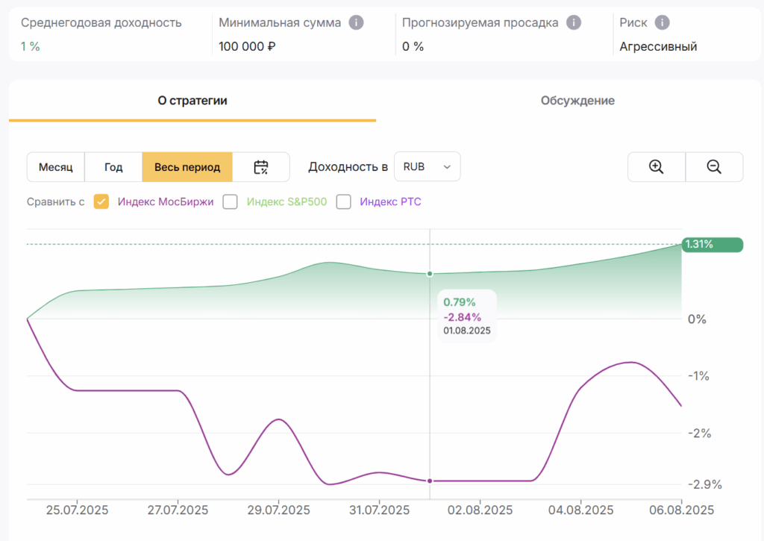Screen dimensions: 764x541
Task: Click the 04.08.2025 date axis label
Action: coord(580,510)
